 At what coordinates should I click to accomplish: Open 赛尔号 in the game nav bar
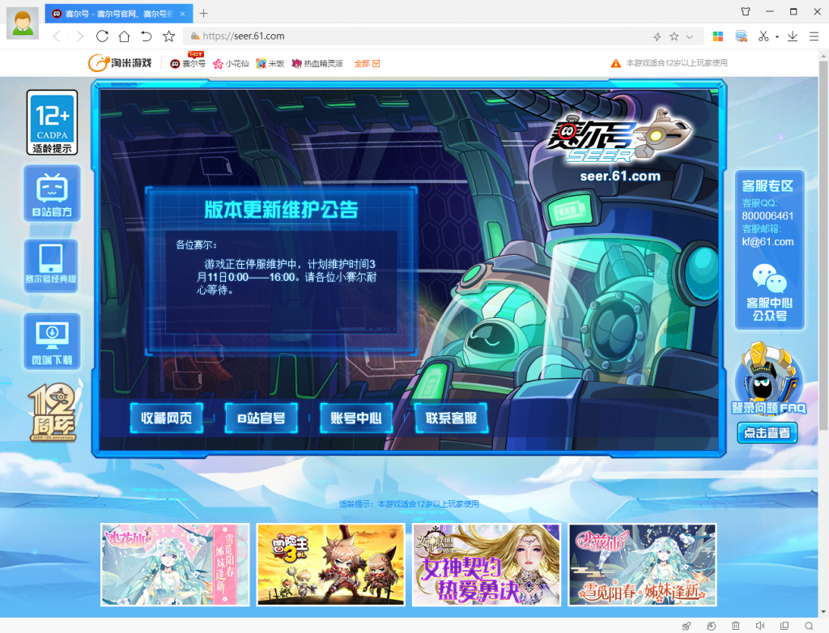tap(188, 63)
